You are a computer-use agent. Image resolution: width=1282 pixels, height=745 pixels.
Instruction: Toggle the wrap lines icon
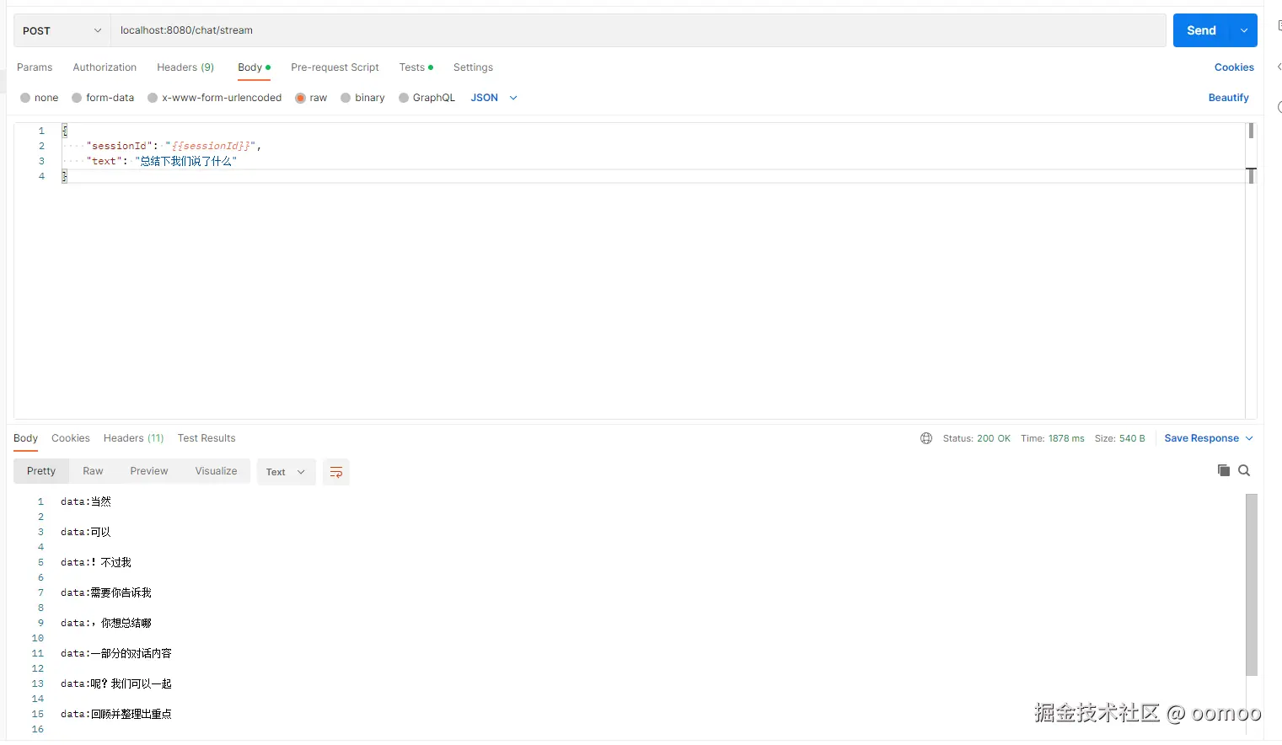(336, 472)
